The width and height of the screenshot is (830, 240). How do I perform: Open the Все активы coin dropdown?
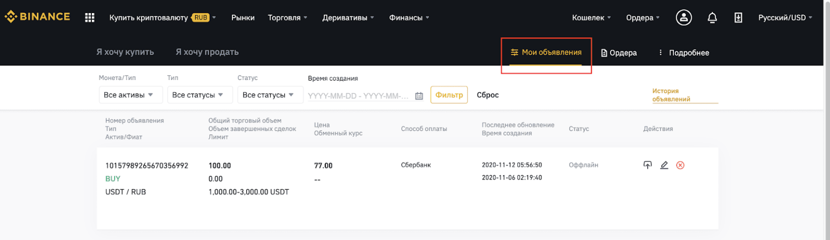pyautogui.click(x=130, y=95)
